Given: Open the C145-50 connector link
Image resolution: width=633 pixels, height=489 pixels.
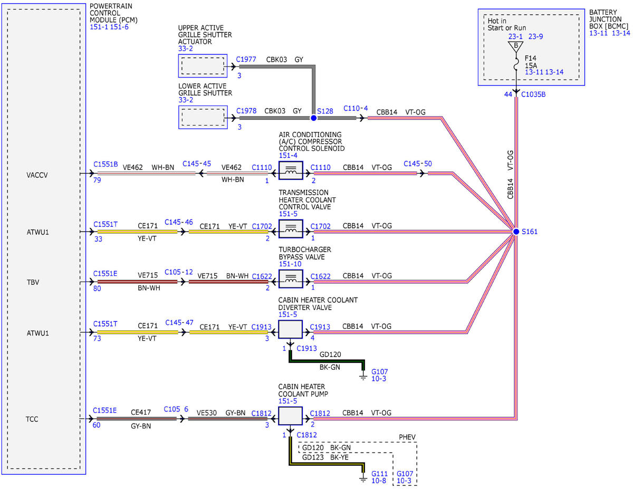Looking at the screenshot, I should tap(418, 164).
